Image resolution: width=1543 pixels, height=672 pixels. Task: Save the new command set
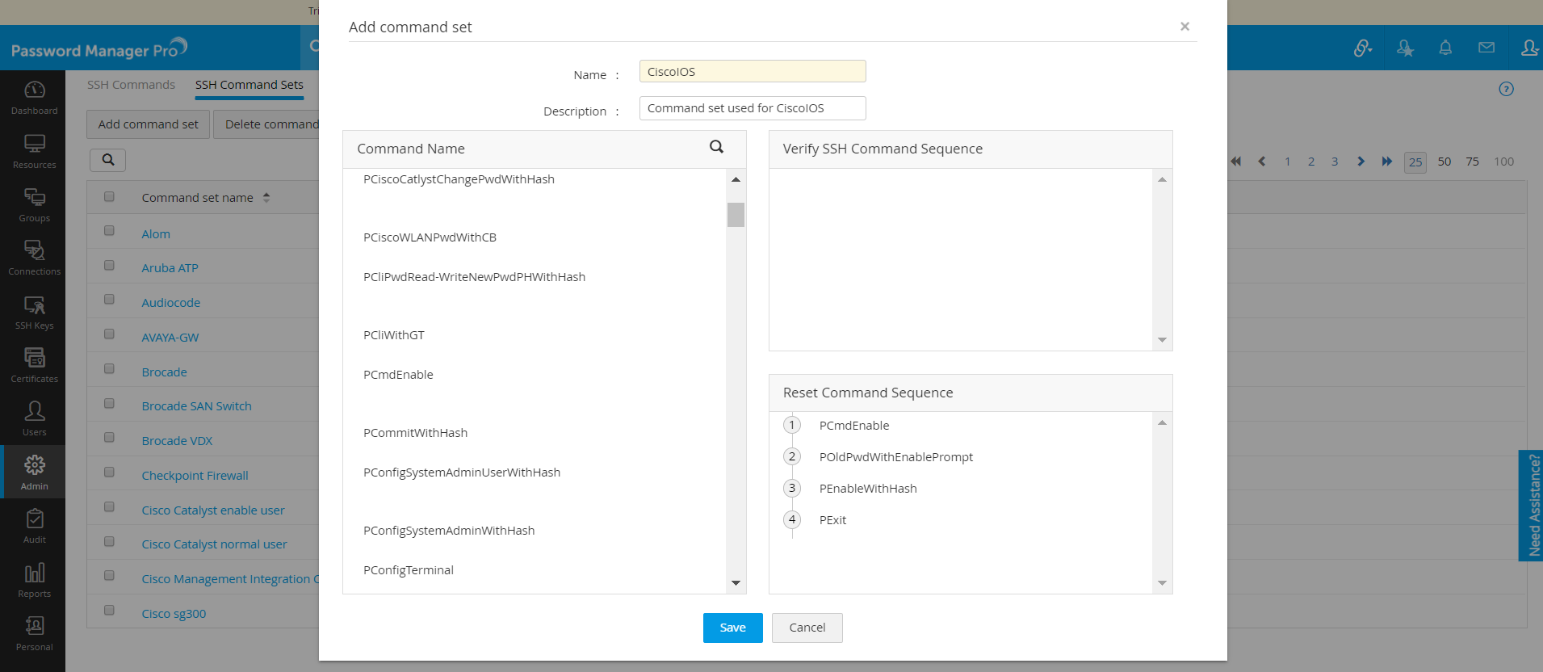[x=732, y=628]
